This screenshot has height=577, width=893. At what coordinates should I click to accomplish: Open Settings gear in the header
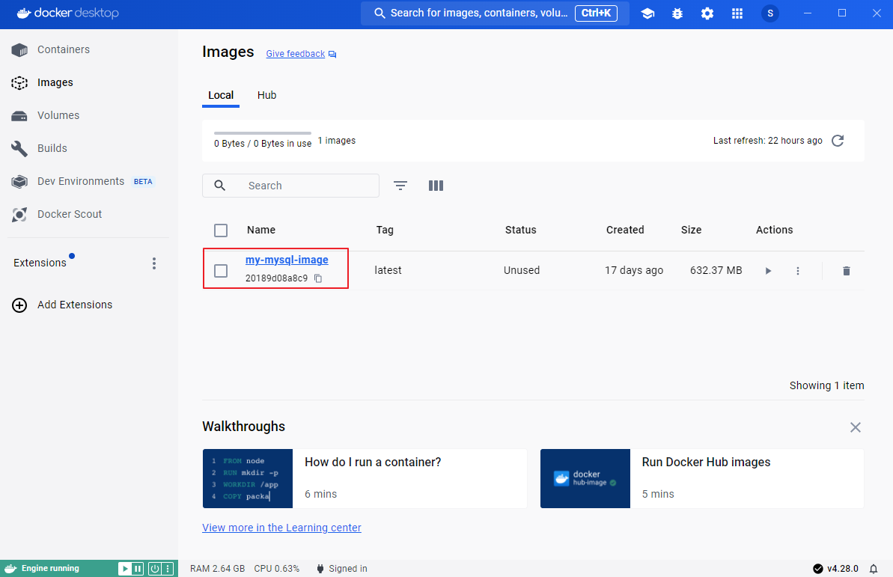click(x=707, y=13)
